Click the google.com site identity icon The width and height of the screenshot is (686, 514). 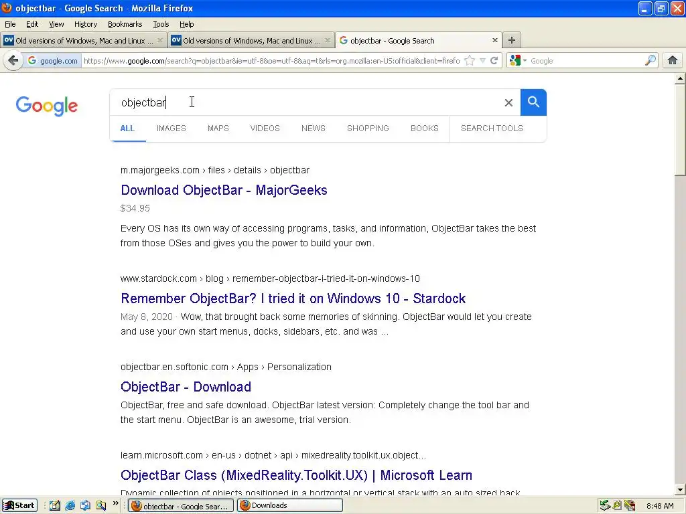(x=52, y=61)
